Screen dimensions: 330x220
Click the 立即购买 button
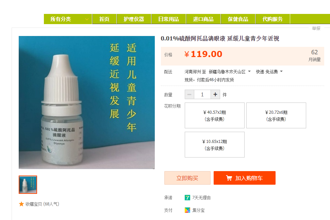pyautogui.click(x=187, y=178)
